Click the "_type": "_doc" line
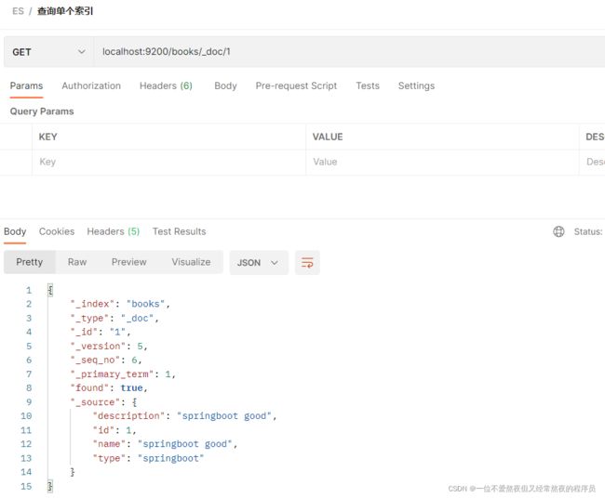This screenshot has width=605, height=498. coord(114,318)
